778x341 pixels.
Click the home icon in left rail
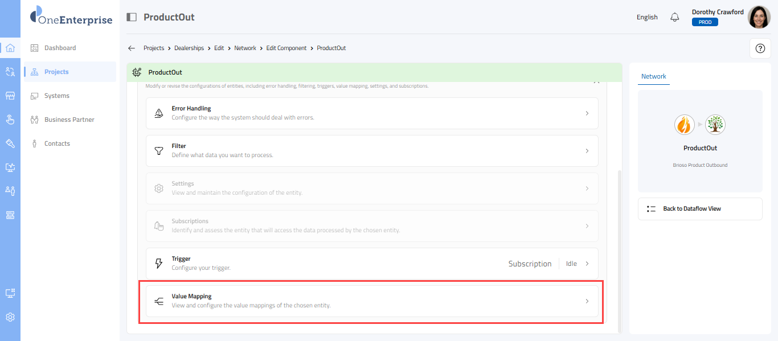coord(10,48)
